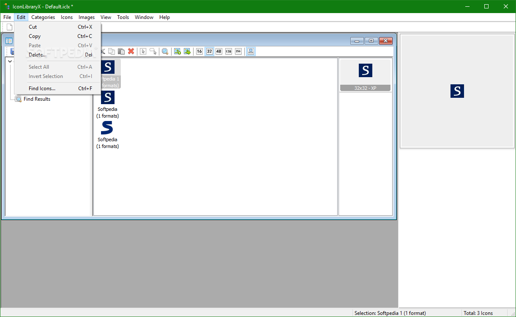Click the Paste clipboard icon in library toolbar

121,51
